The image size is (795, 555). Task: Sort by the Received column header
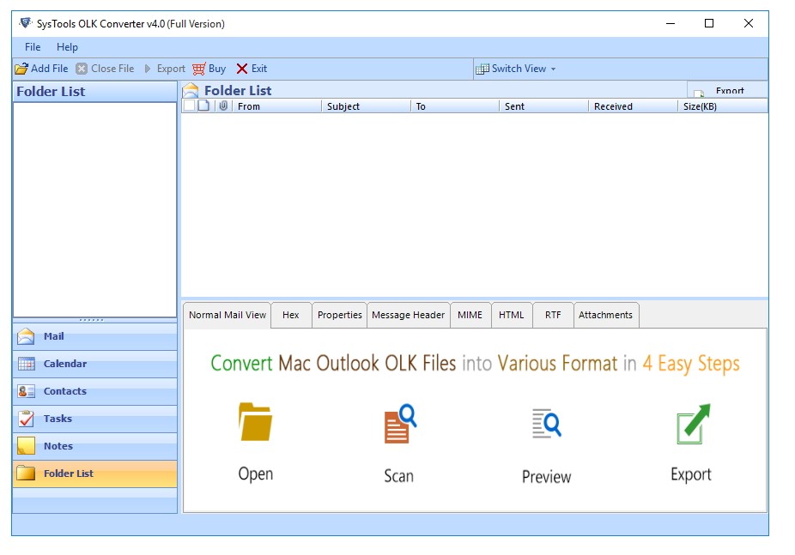tap(633, 106)
